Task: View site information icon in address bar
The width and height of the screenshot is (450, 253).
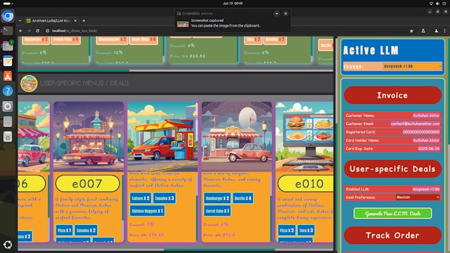Action: (47, 31)
